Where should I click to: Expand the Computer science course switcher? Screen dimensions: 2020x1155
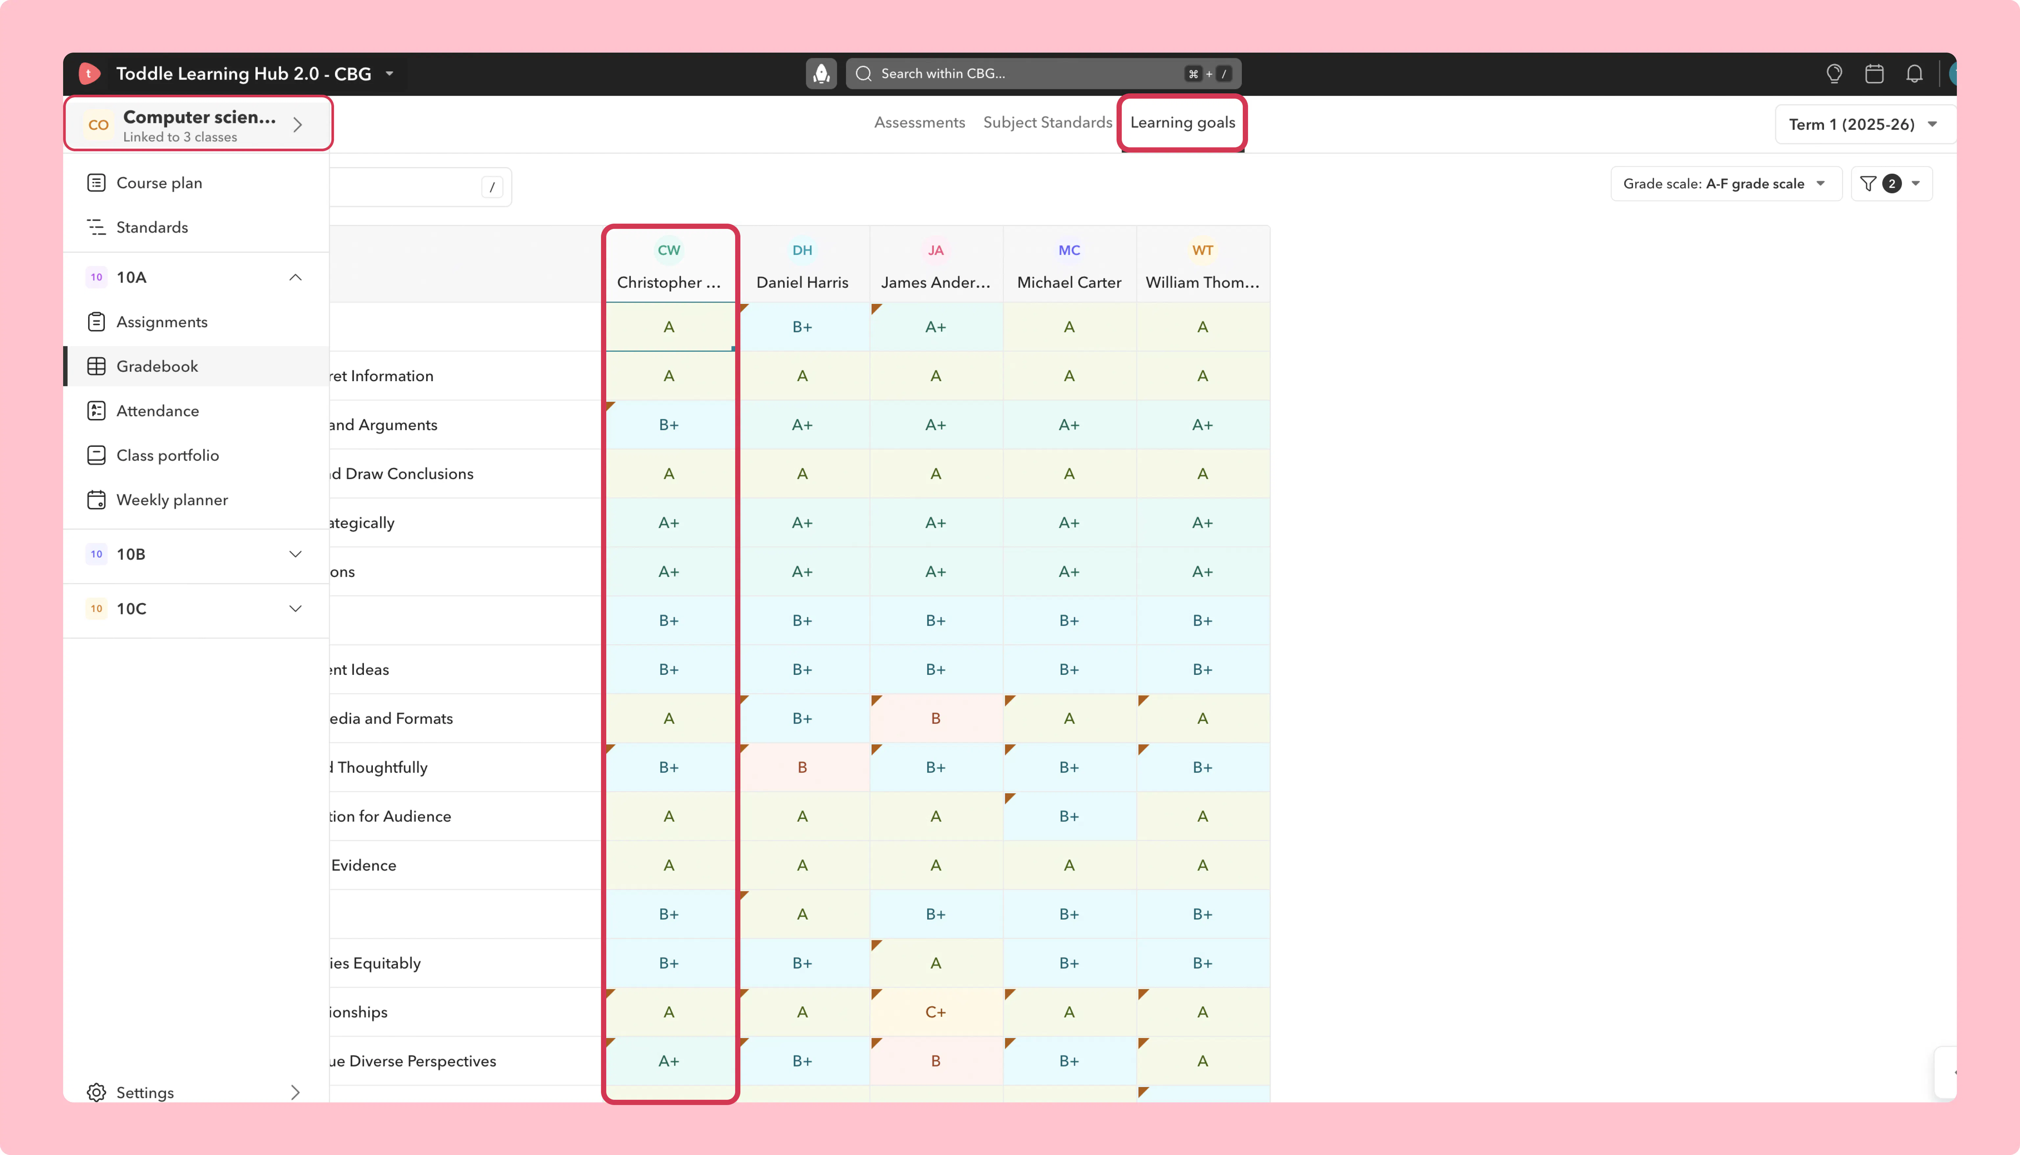point(297,125)
